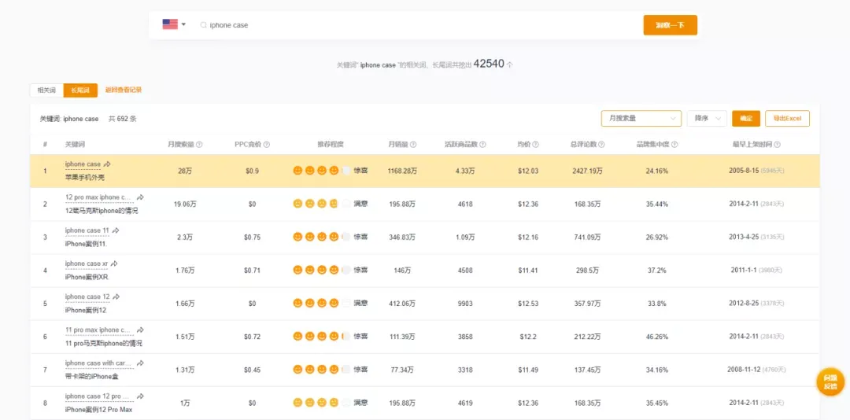The image size is (850, 420).
Task: Click the 2427.19万 total reviews cell
Action: [x=587, y=171]
